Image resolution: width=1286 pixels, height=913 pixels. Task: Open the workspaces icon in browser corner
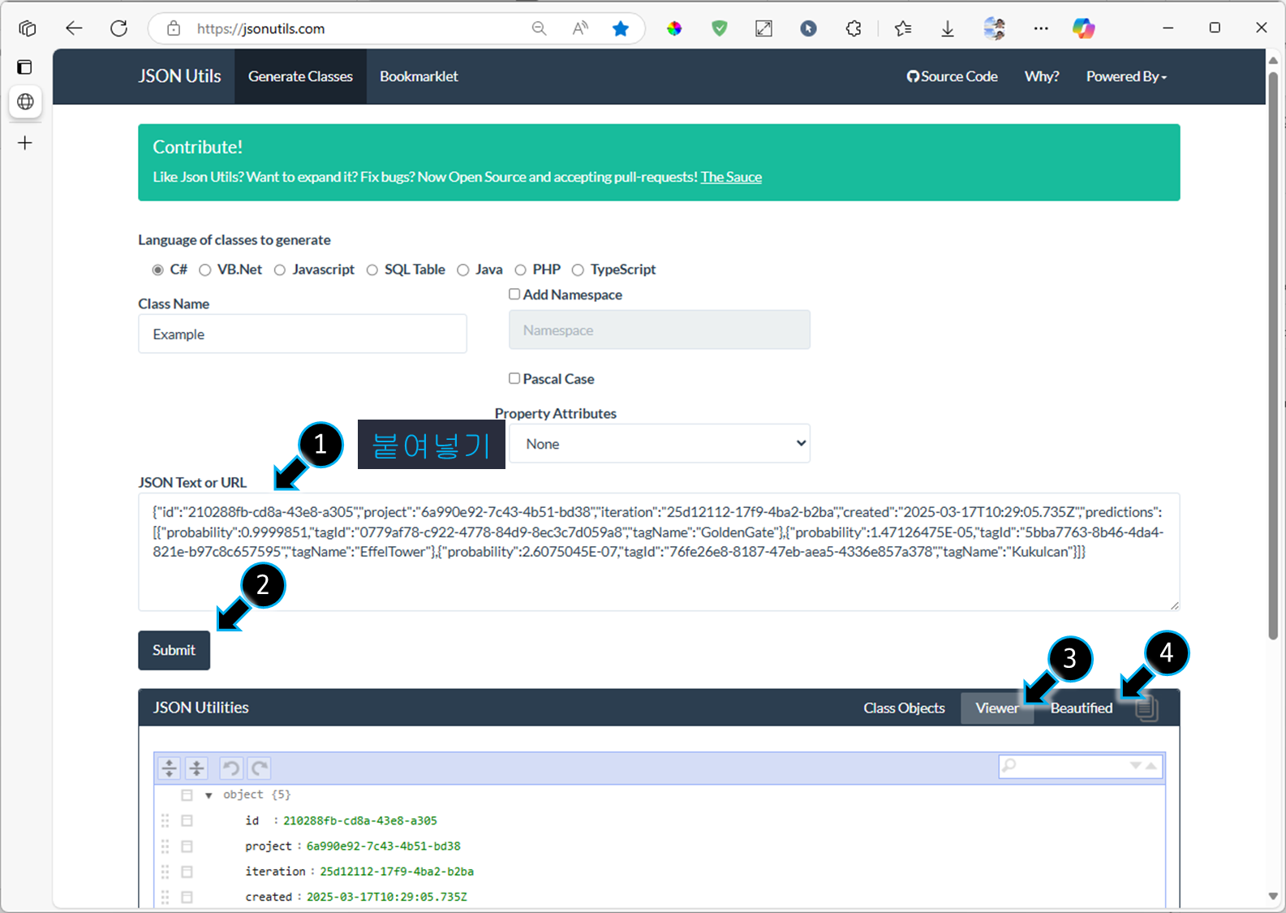click(27, 28)
